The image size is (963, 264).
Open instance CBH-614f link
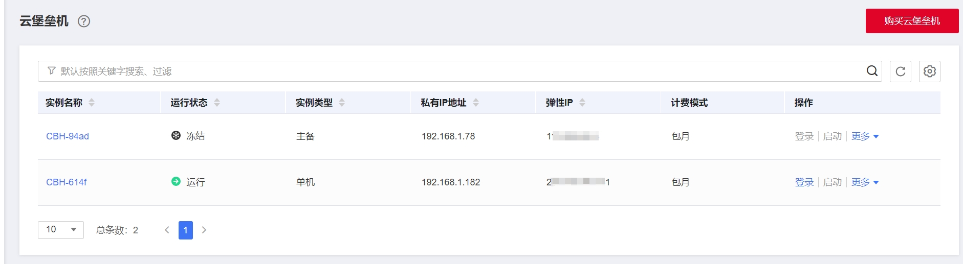67,182
